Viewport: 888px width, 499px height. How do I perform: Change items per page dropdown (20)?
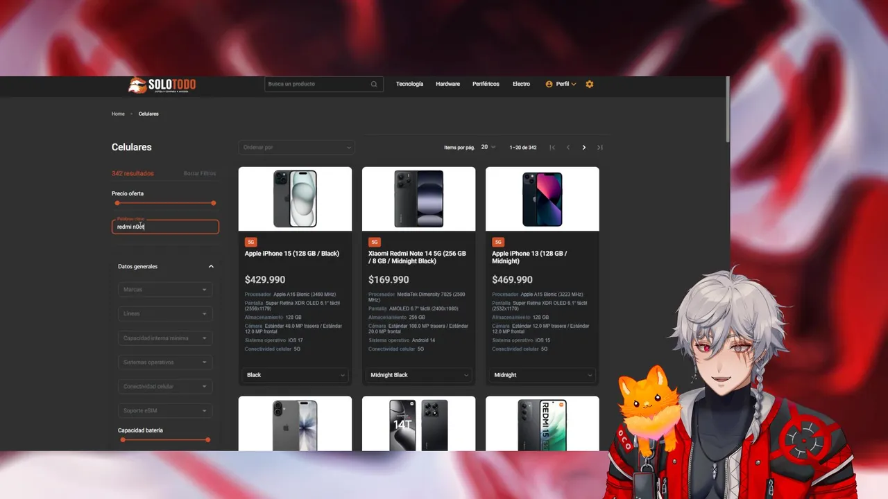pos(489,147)
